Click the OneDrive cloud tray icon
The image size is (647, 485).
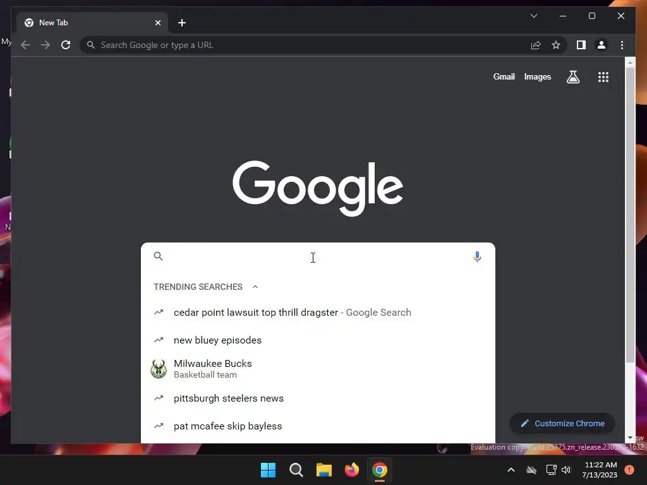click(531, 470)
